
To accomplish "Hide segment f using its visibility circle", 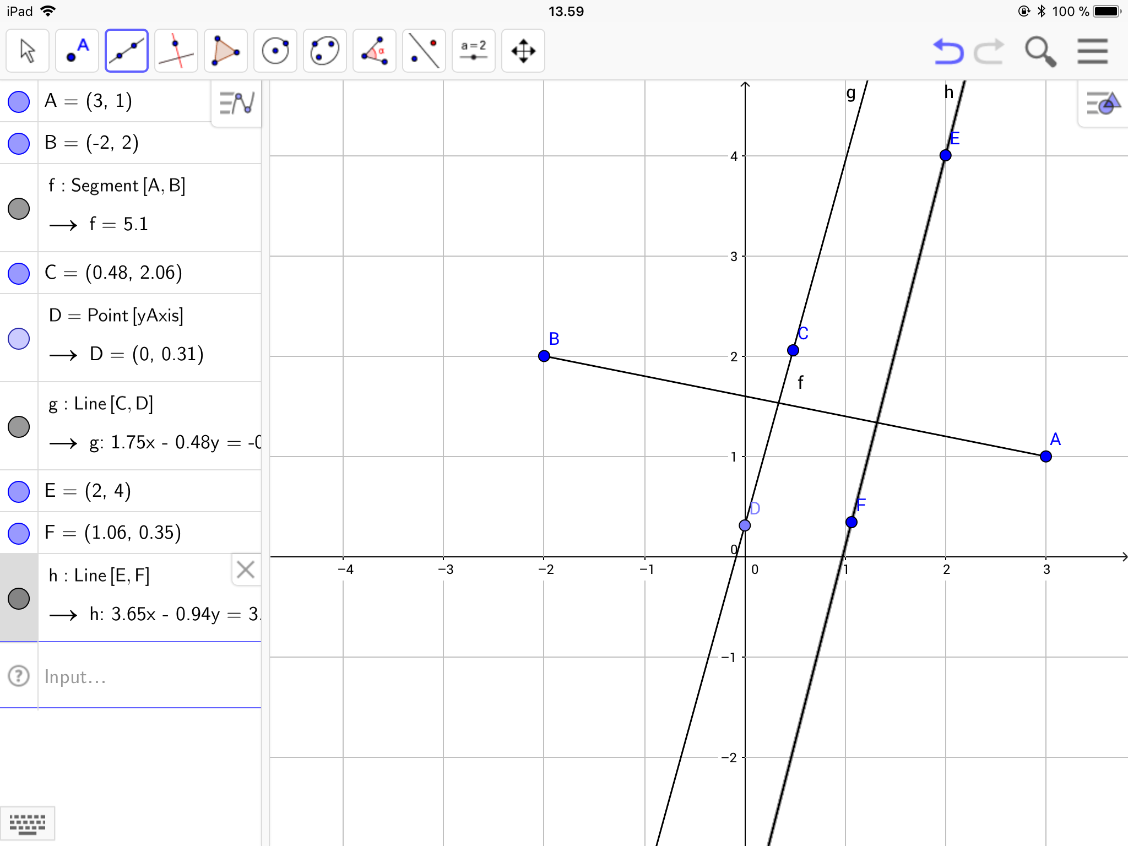I will click(19, 209).
